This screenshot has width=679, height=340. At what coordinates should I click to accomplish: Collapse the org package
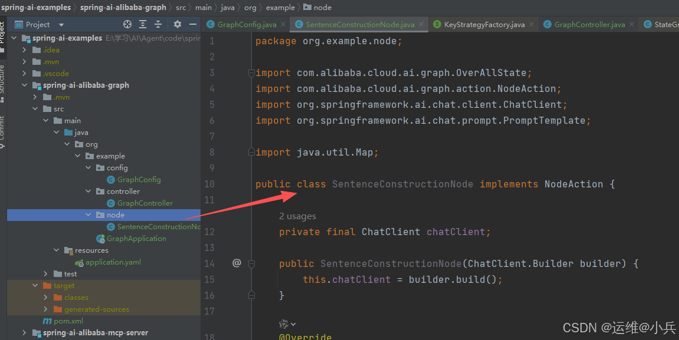pyautogui.click(x=67, y=144)
